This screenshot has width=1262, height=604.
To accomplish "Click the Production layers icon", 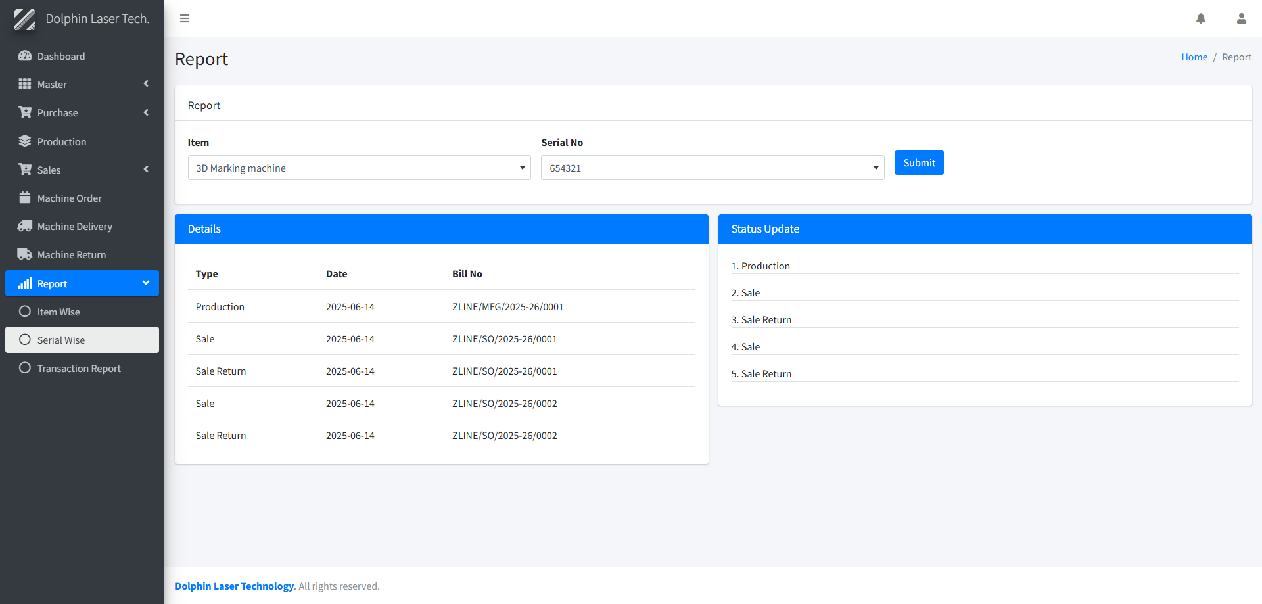I will pyautogui.click(x=25, y=141).
